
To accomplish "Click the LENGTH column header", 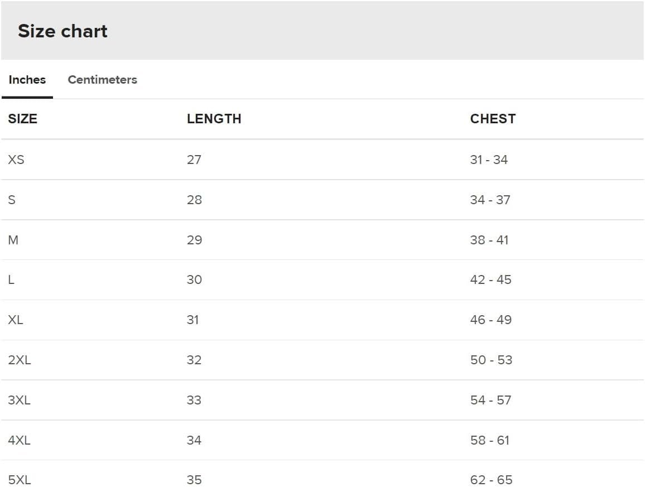I will [x=214, y=118].
